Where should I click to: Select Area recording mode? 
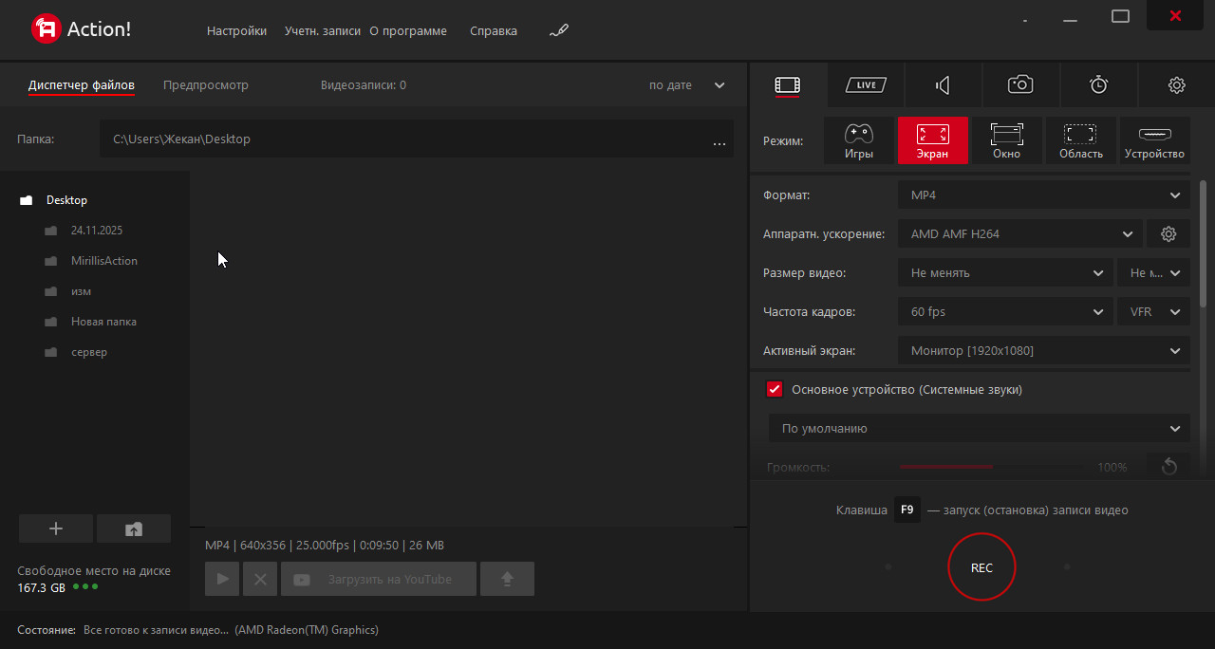tap(1080, 140)
